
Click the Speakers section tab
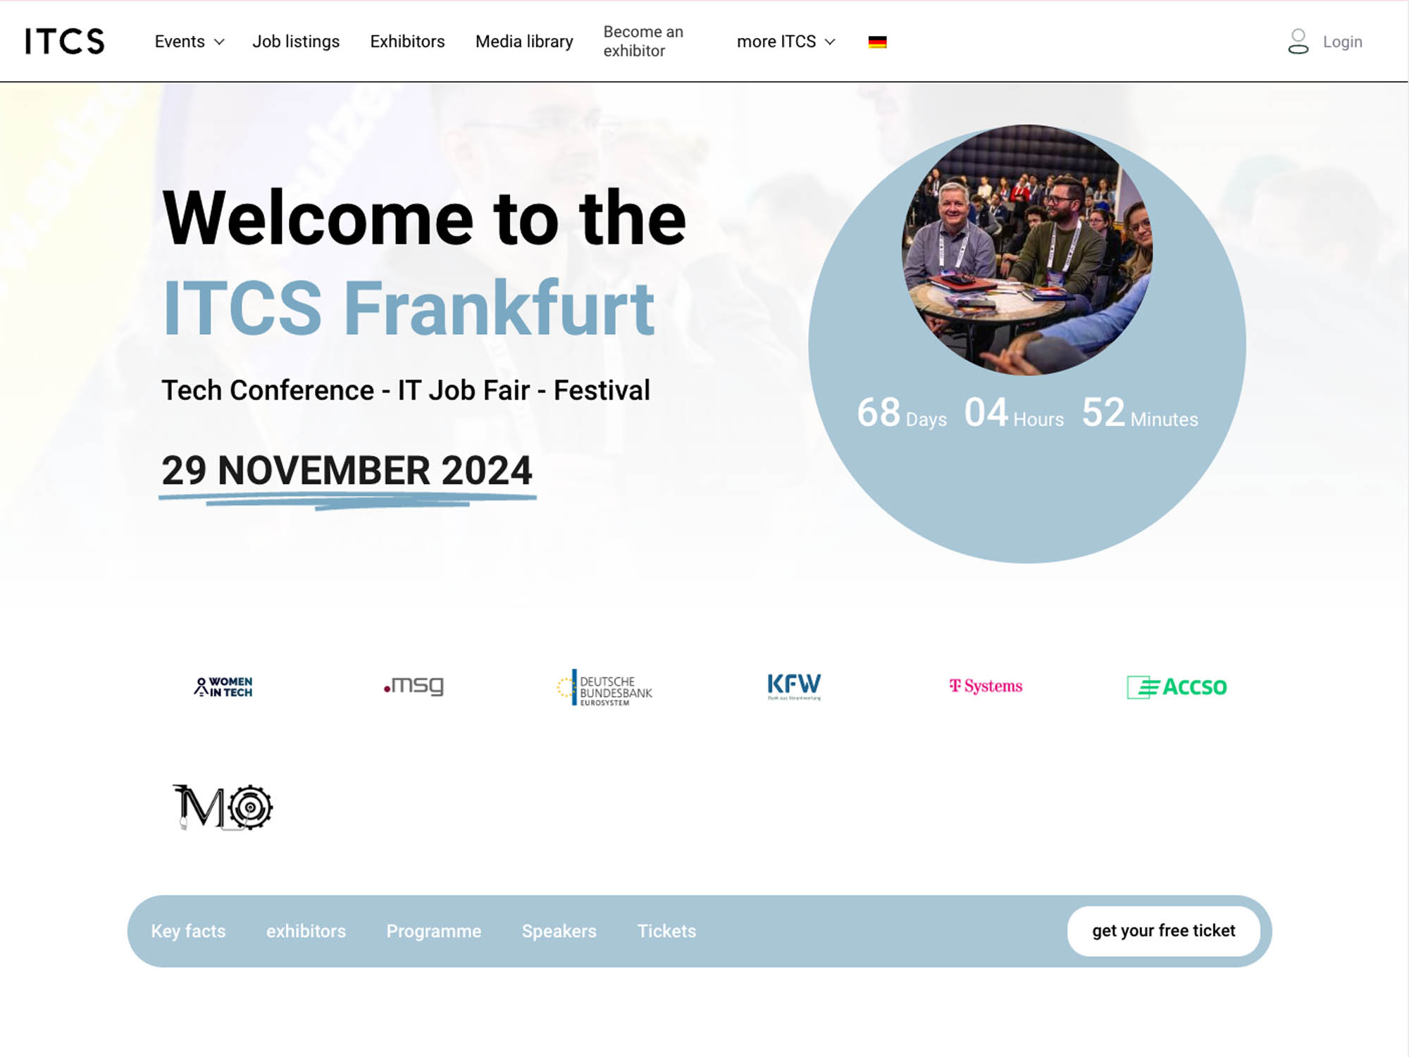click(x=559, y=930)
